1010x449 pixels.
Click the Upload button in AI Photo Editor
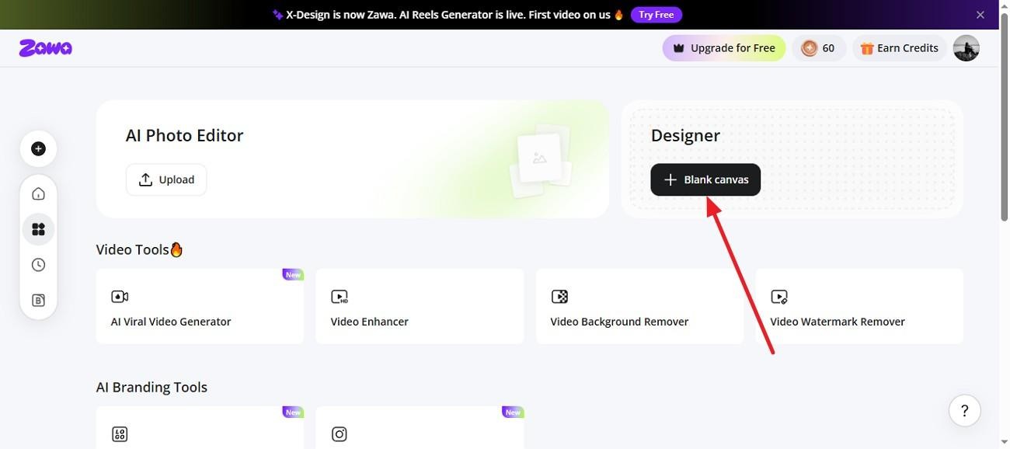tap(166, 179)
